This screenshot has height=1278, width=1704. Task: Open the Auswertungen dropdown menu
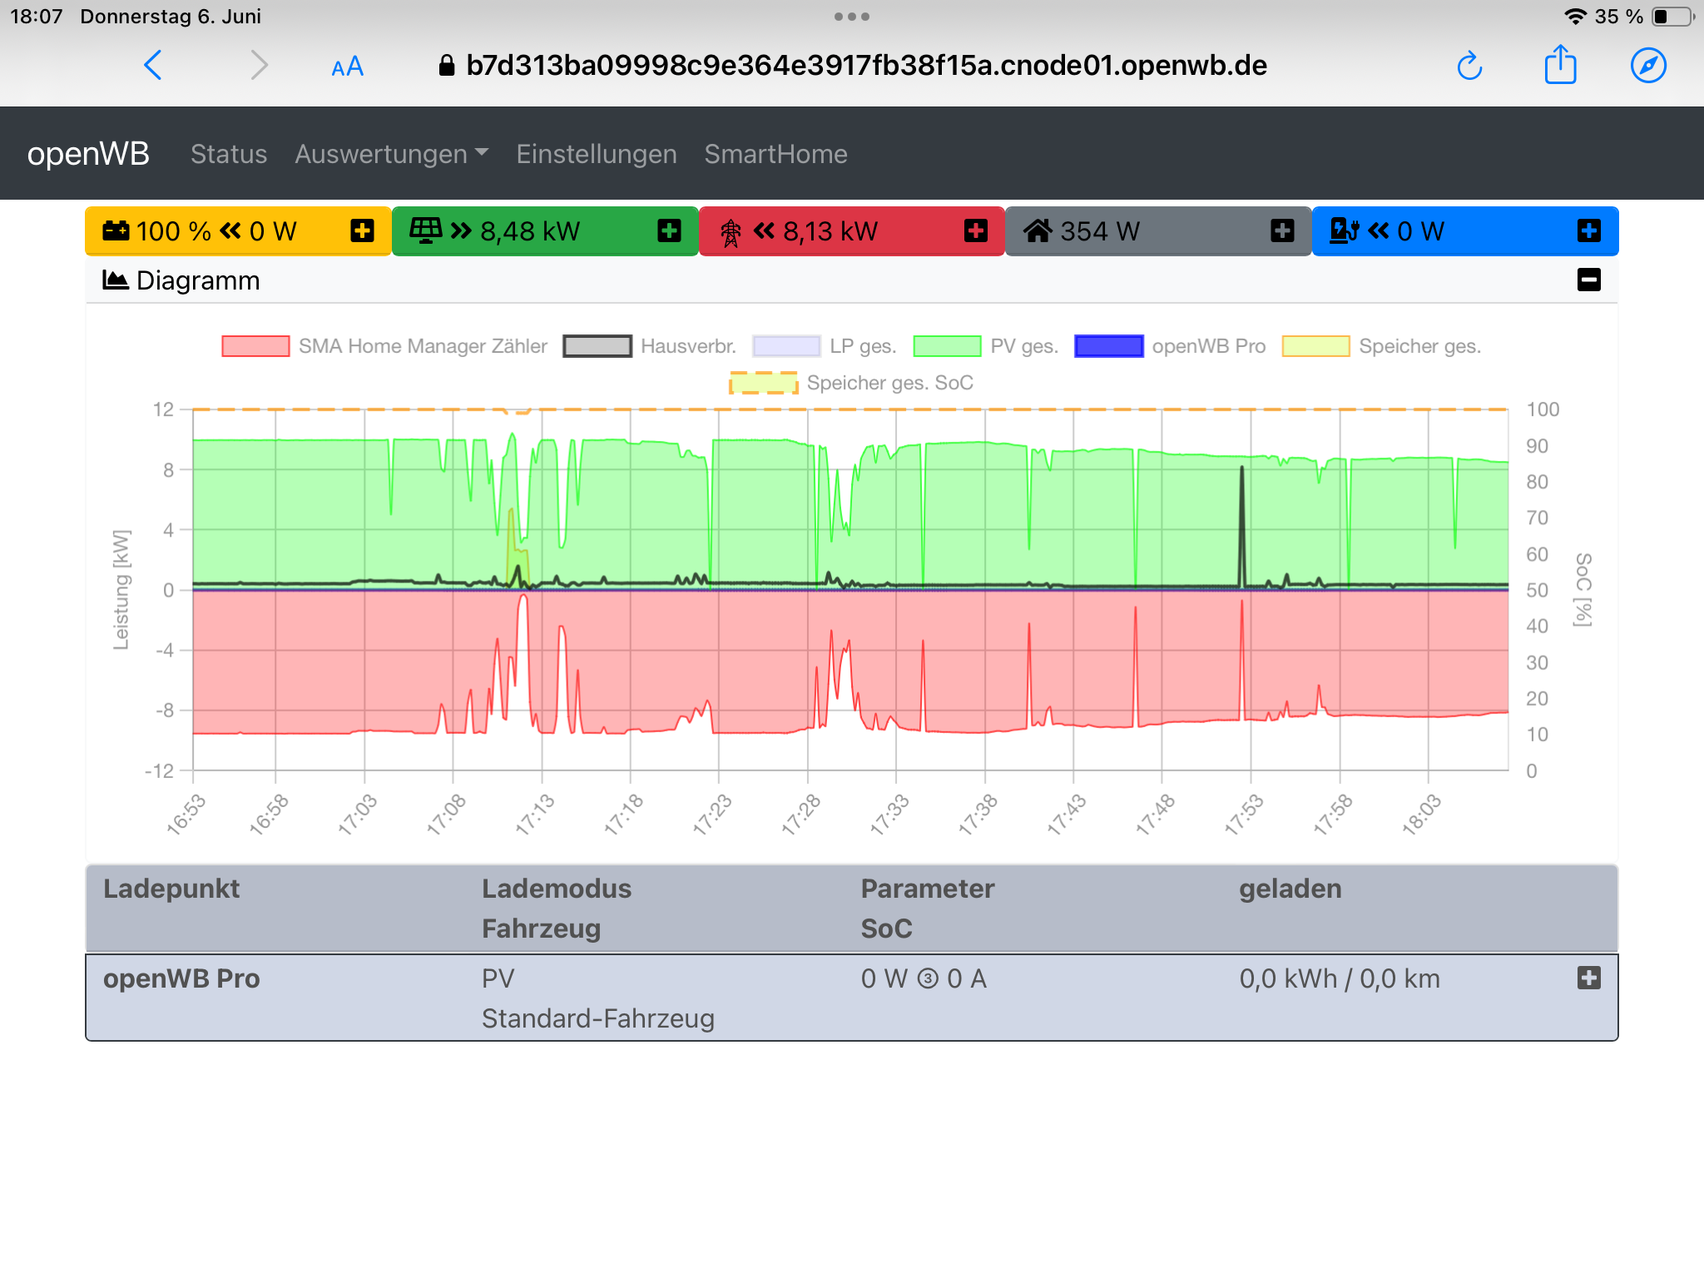391,154
